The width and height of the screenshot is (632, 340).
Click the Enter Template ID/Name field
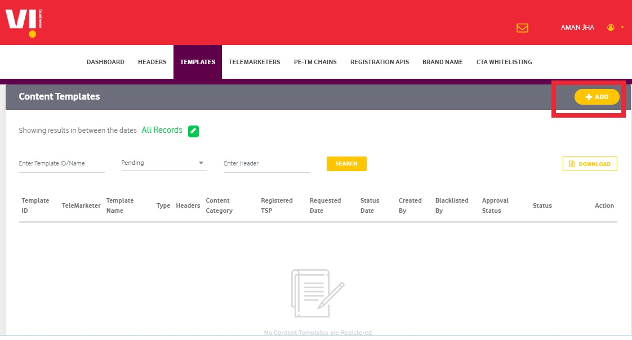[62, 163]
